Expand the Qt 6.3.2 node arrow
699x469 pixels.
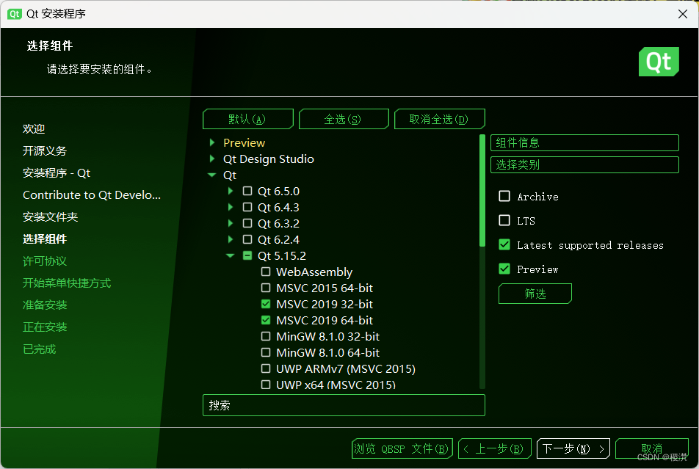click(x=231, y=223)
